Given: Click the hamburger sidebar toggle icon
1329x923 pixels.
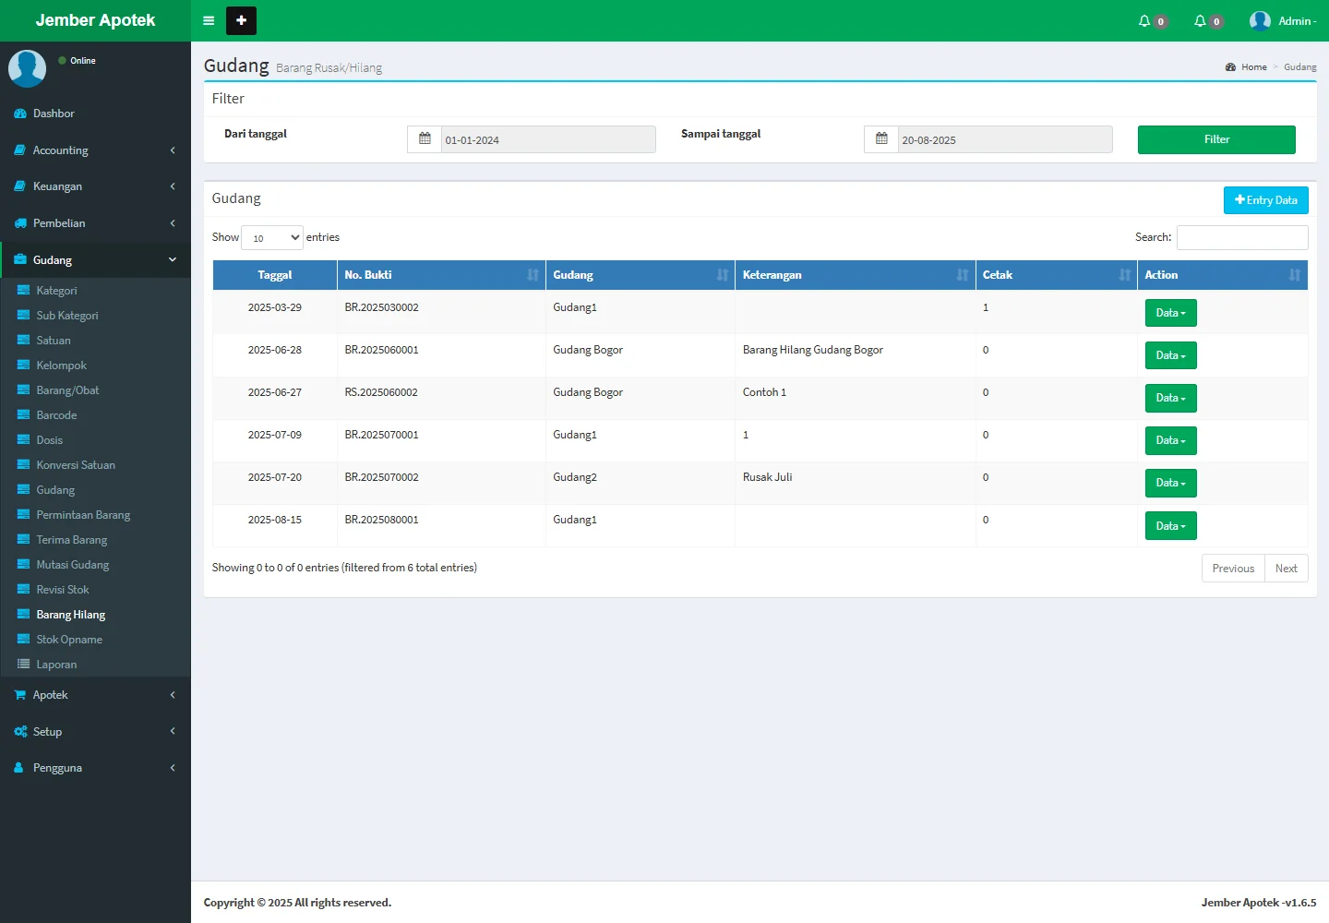Looking at the screenshot, I should point(209,20).
